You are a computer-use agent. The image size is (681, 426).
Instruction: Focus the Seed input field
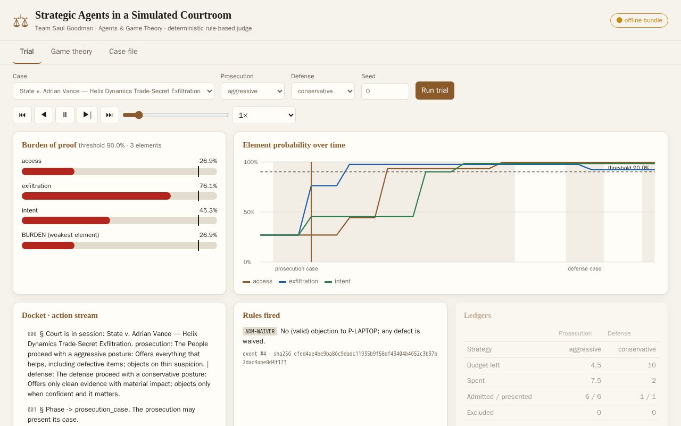tap(385, 91)
